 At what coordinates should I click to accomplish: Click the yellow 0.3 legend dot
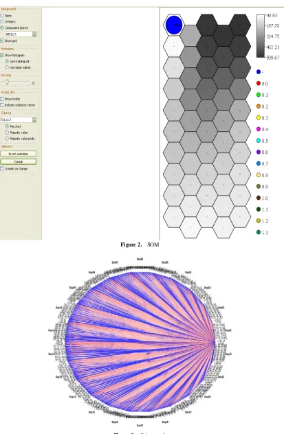coord(259,118)
